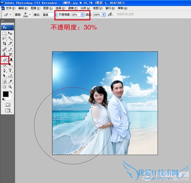
Task: Toggle Quick Mask mode button
Action: pos(7,104)
